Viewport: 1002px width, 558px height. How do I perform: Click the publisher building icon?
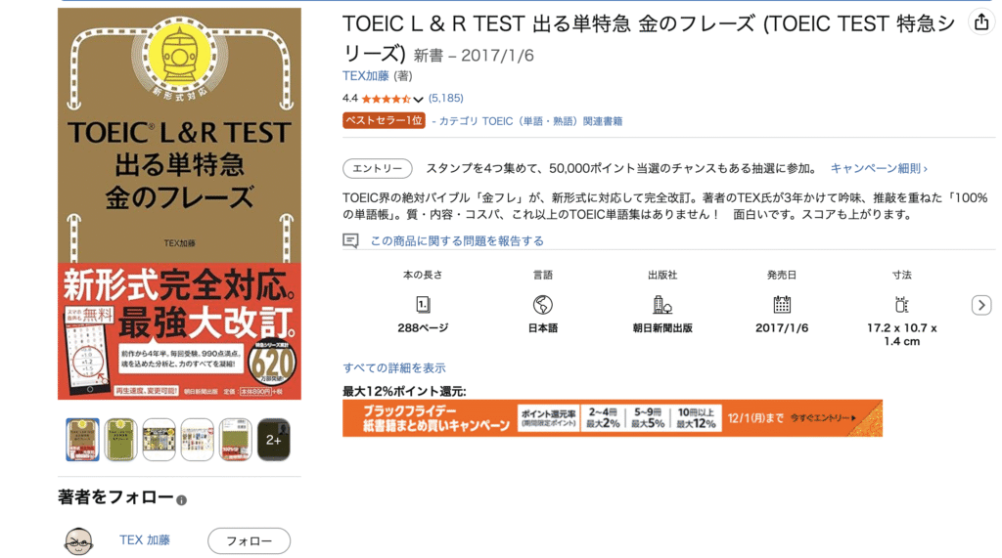click(x=662, y=305)
